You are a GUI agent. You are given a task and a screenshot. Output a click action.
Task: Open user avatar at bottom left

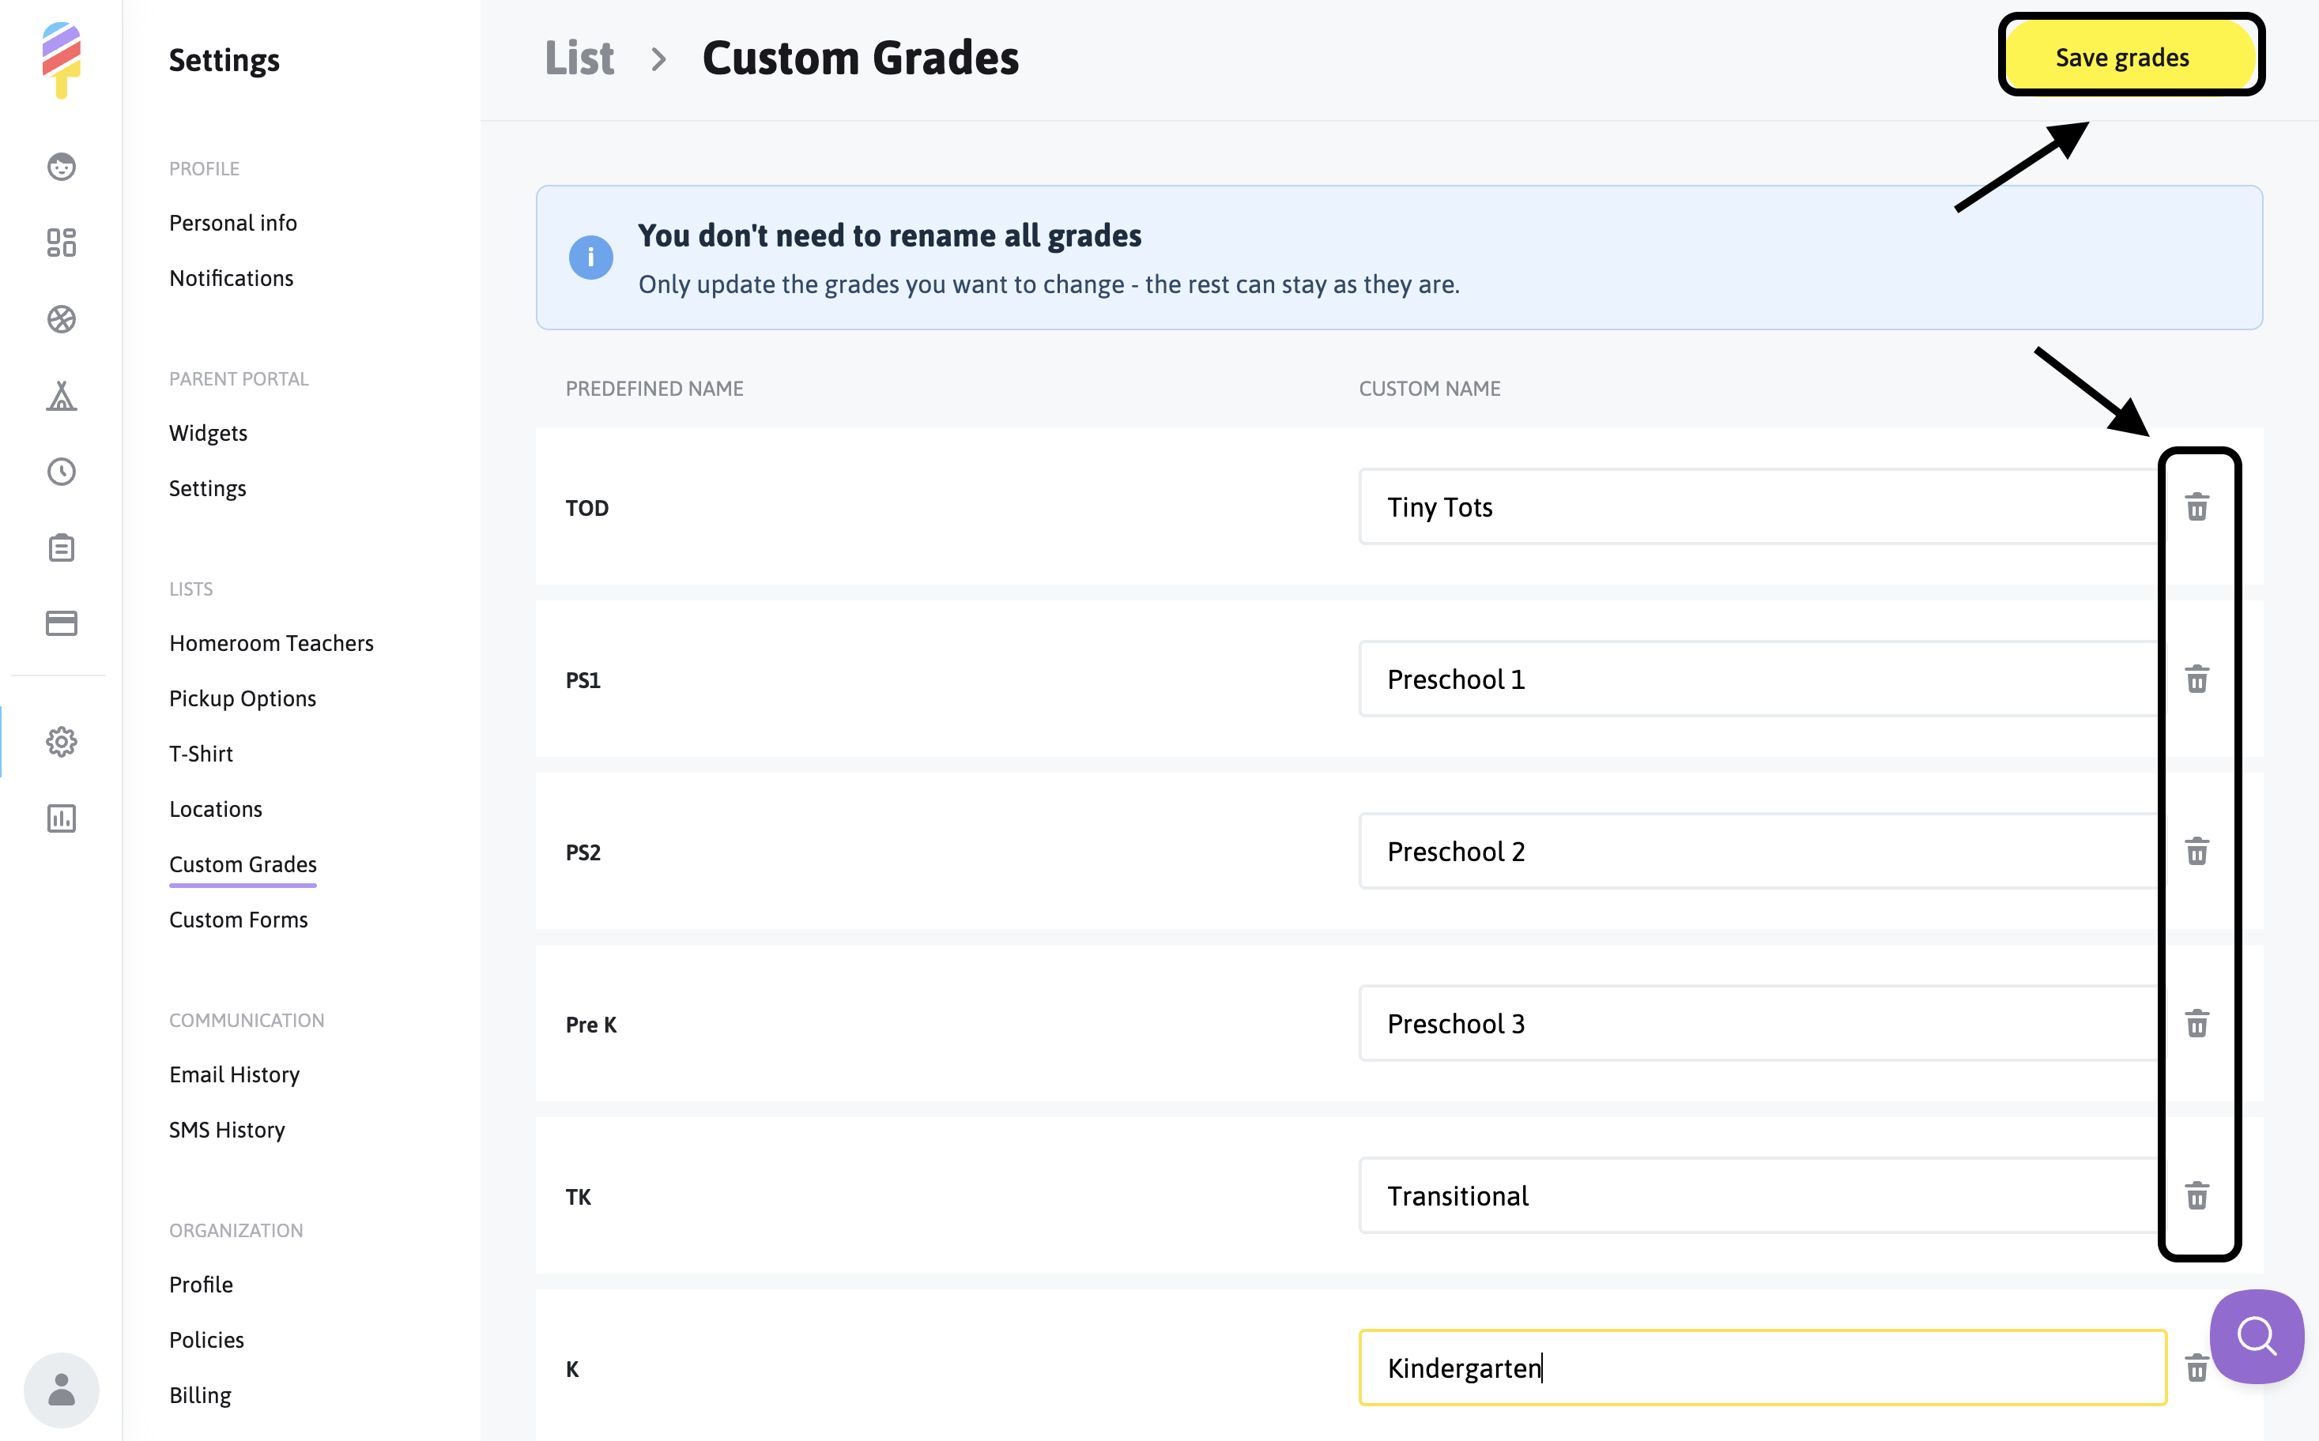click(61, 1390)
